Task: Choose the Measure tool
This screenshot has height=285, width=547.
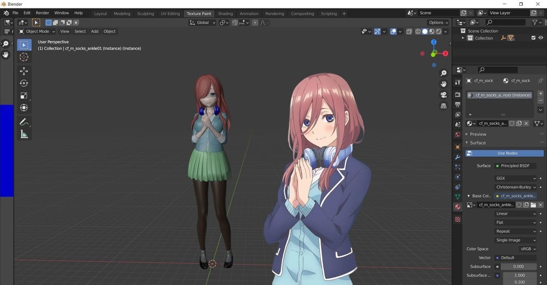Action: tap(24, 134)
